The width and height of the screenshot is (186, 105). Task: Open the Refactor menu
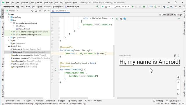point(39,2)
